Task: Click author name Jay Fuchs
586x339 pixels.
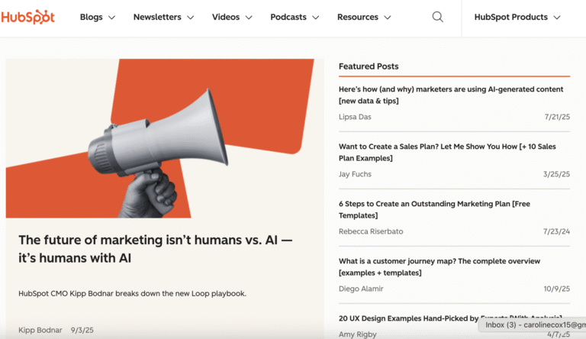Action: click(x=355, y=174)
